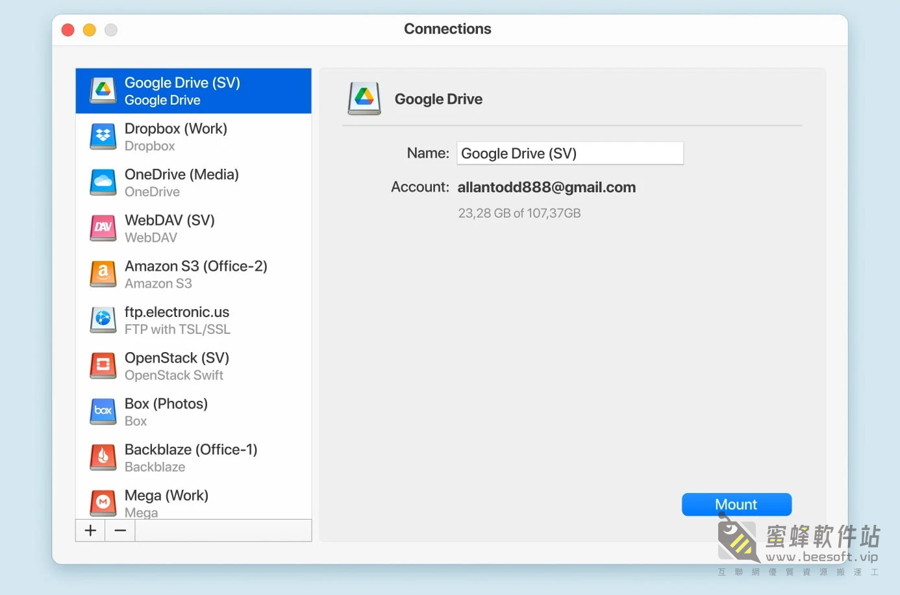Click the Backblaze (Office-1) flame icon
The image size is (900, 595).
click(103, 457)
